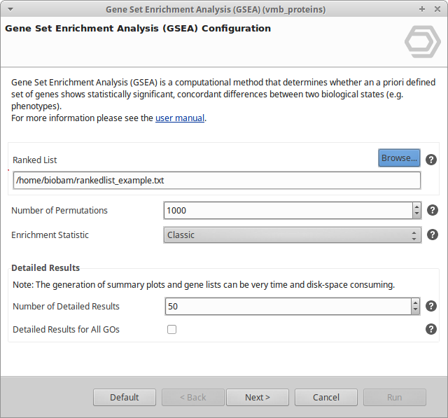
Task: Maximize the window using the plus icon
Action: pyautogui.click(x=422, y=9)
